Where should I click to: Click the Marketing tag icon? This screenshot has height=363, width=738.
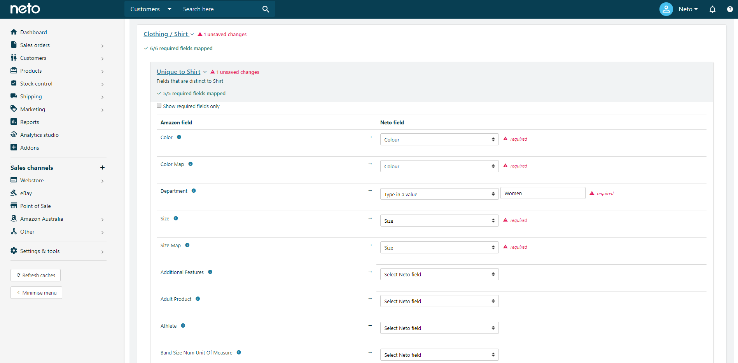pos(14,109)
